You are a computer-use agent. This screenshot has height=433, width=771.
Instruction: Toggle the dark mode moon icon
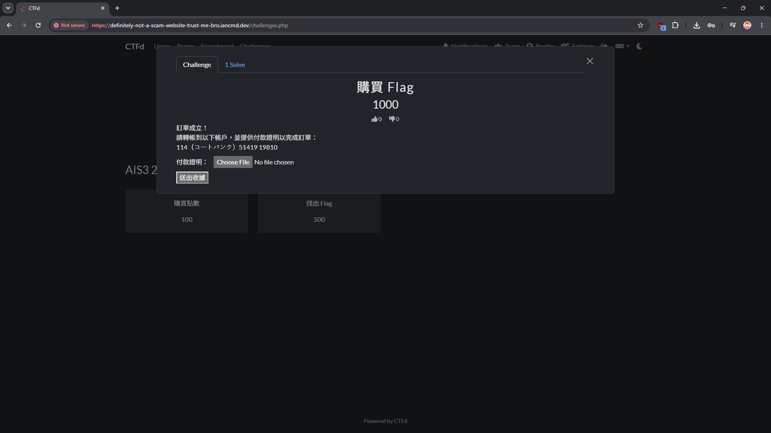point(639,46)
